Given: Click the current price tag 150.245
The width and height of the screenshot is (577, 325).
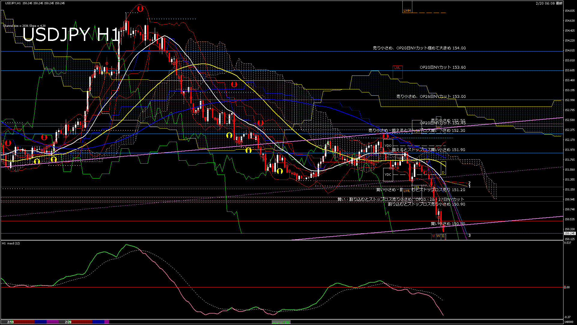Looking at the screenshot, I should click(570, 234).
